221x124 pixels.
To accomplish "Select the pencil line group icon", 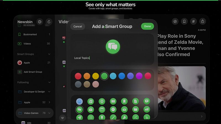I will click(113, 117).
